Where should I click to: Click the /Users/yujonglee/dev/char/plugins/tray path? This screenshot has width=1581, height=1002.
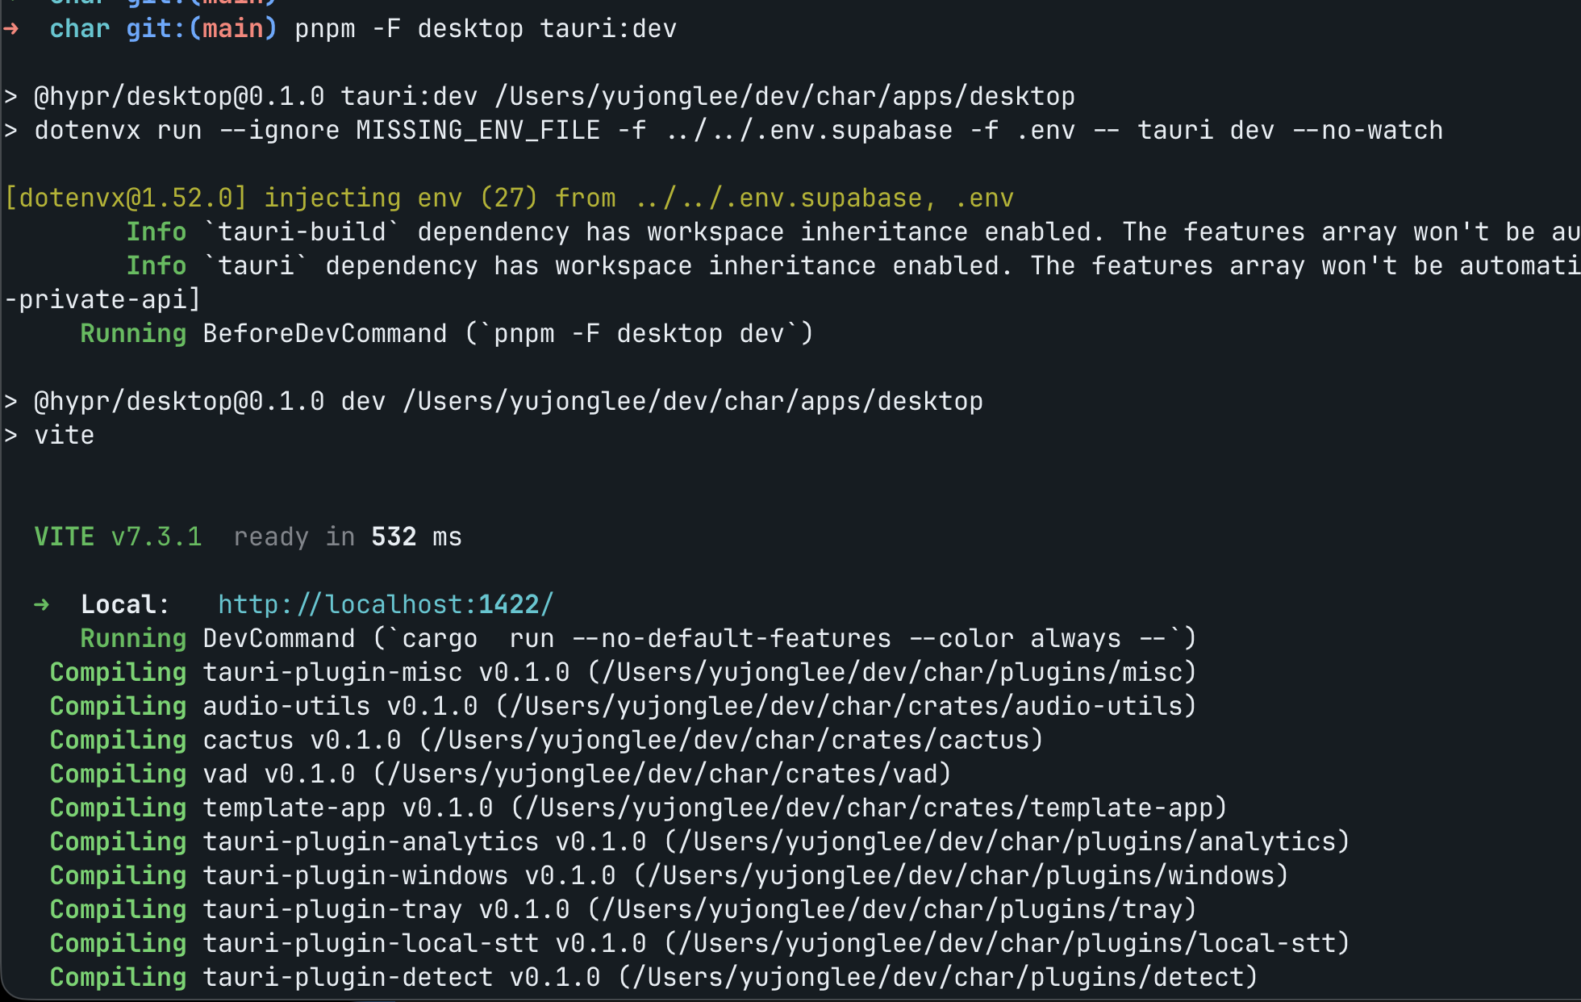click(x=891, y=909)
